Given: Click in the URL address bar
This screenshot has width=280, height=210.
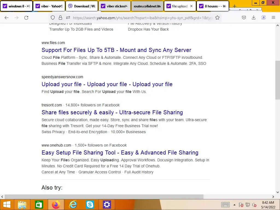Looking at the screenshot, I should [x=142, y=18].
